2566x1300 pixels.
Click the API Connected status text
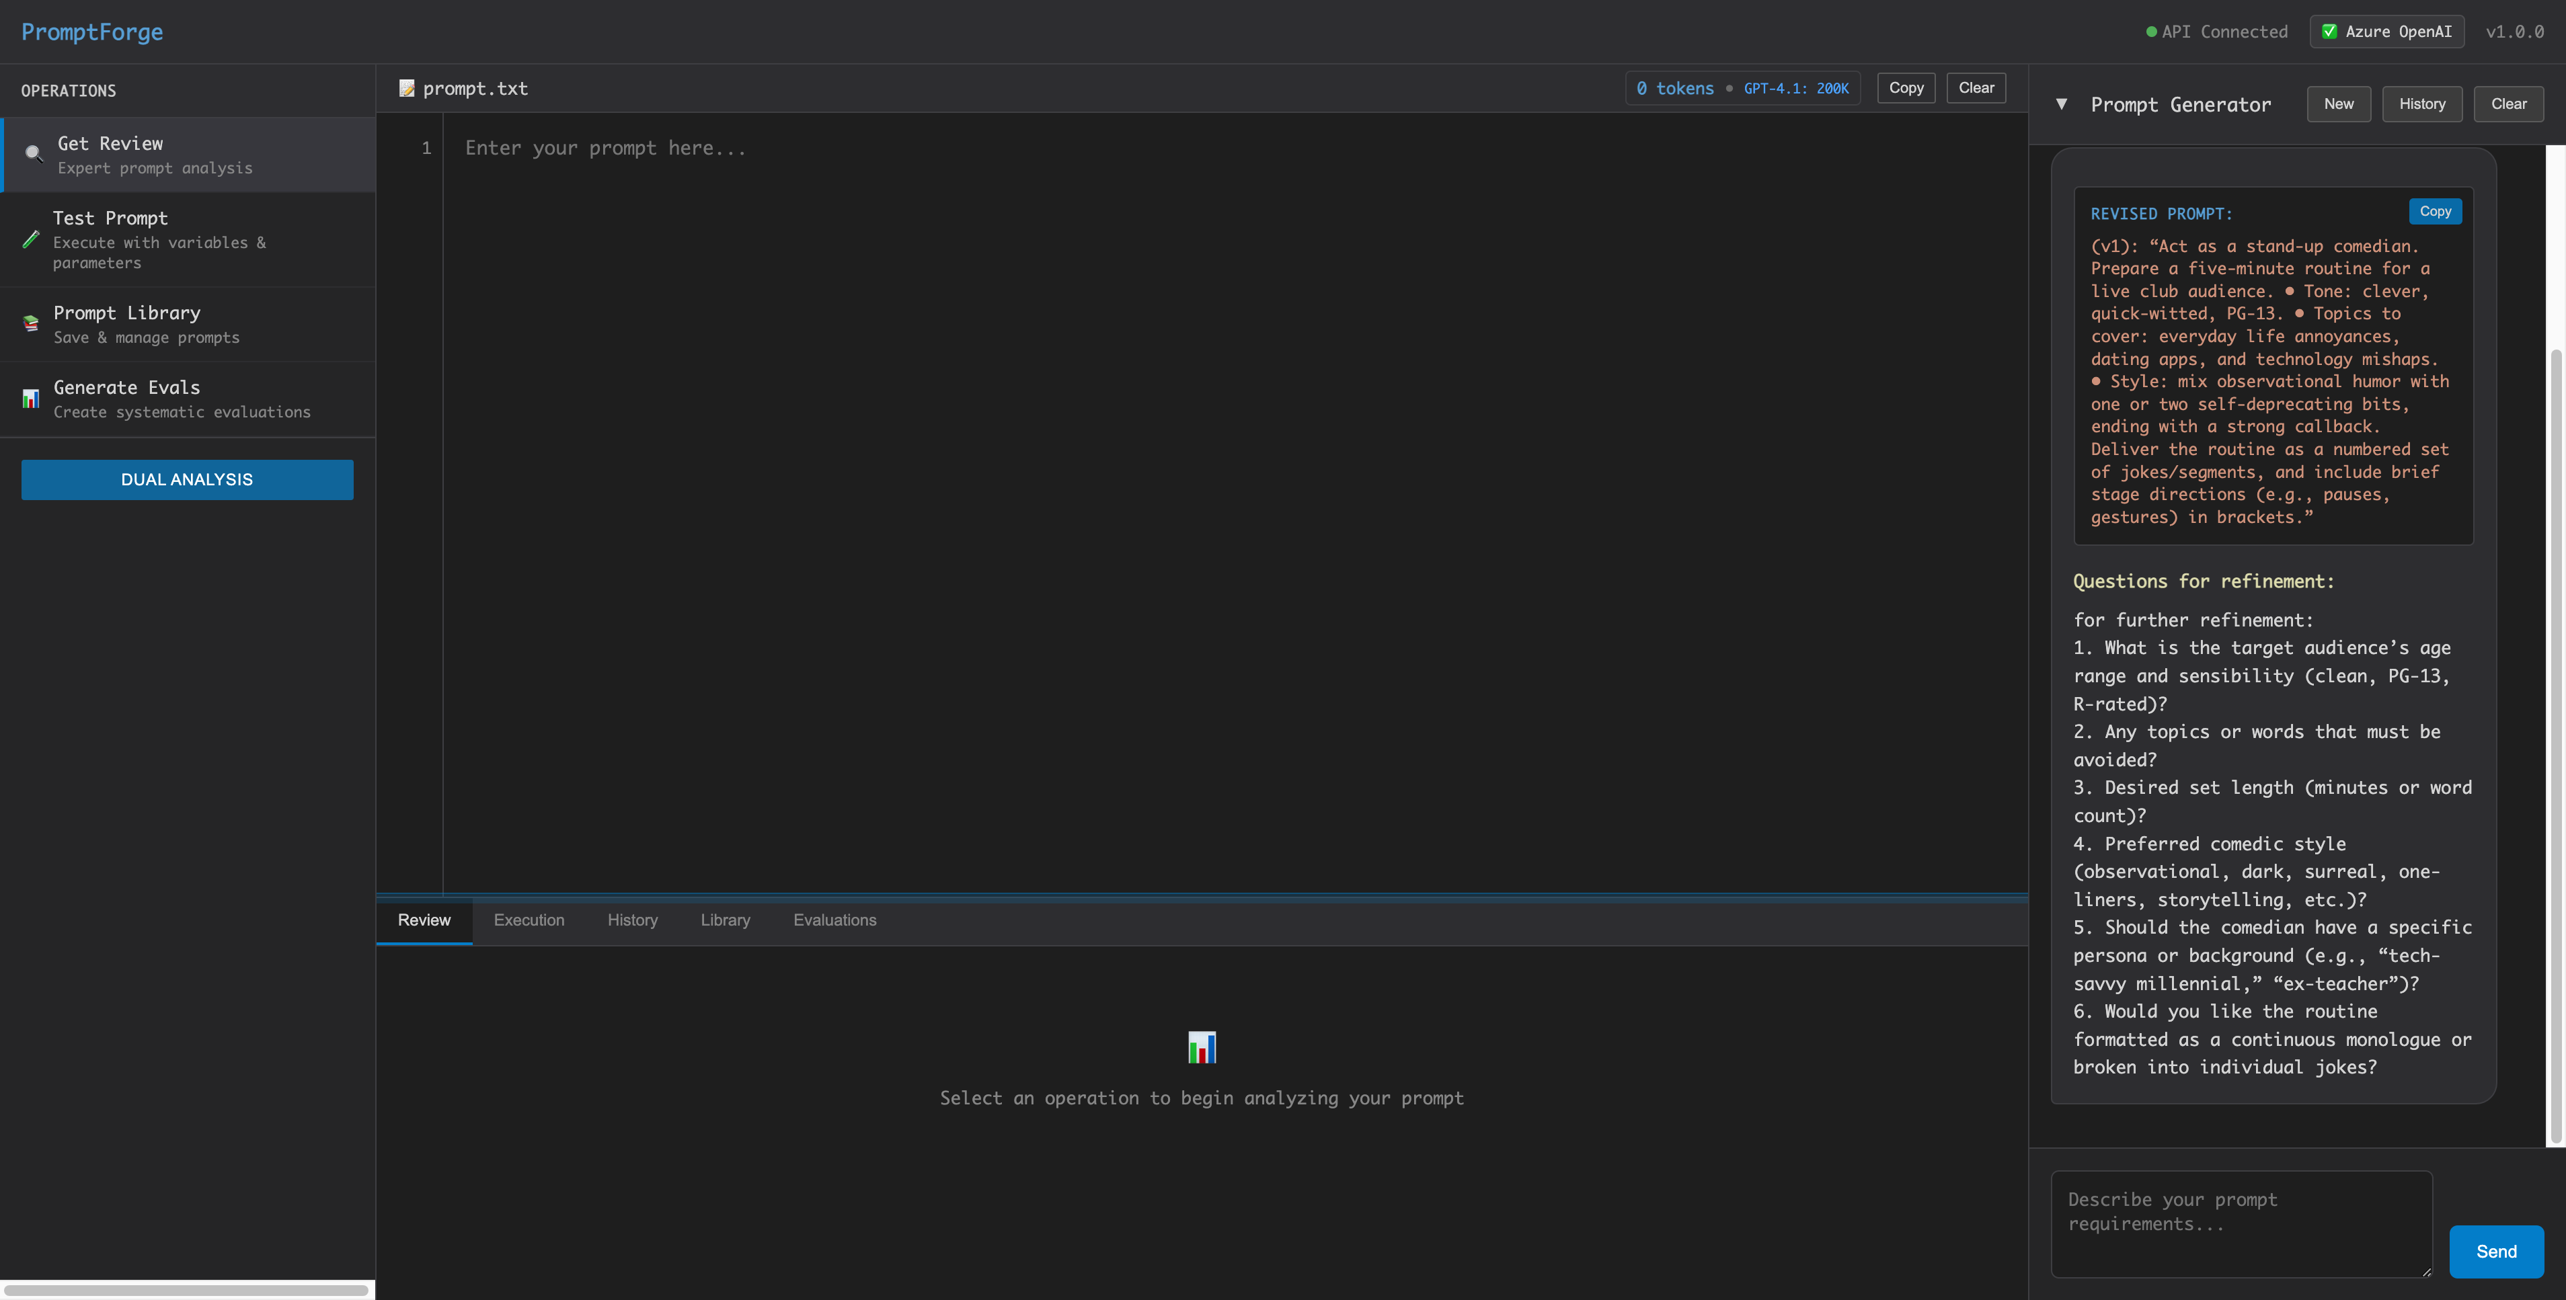point(2224,32)
